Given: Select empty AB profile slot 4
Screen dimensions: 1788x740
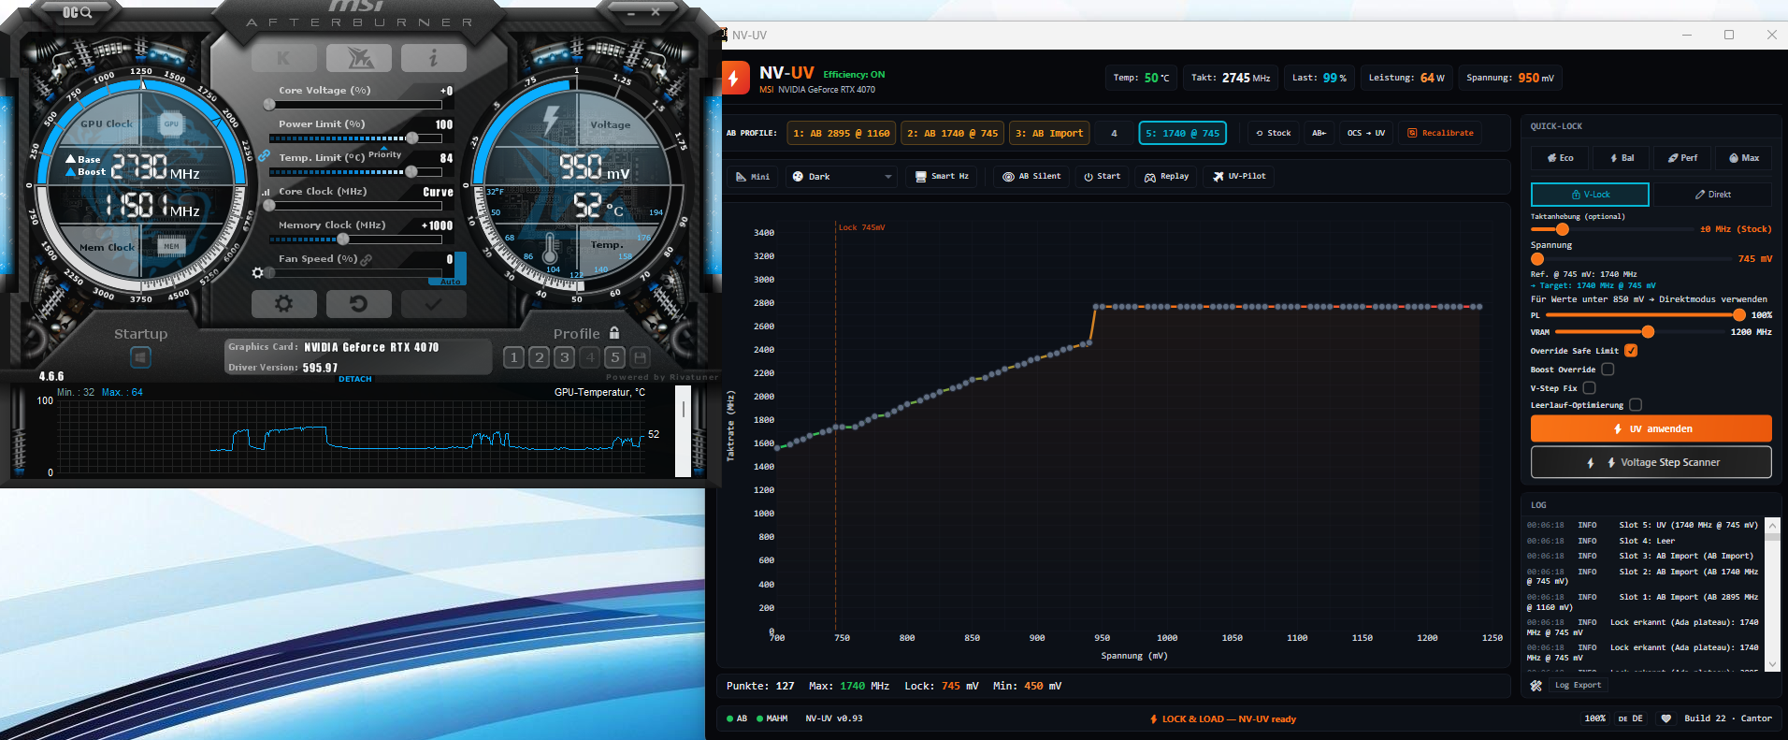Looking at the screenshot, I should click(1114, 133).
